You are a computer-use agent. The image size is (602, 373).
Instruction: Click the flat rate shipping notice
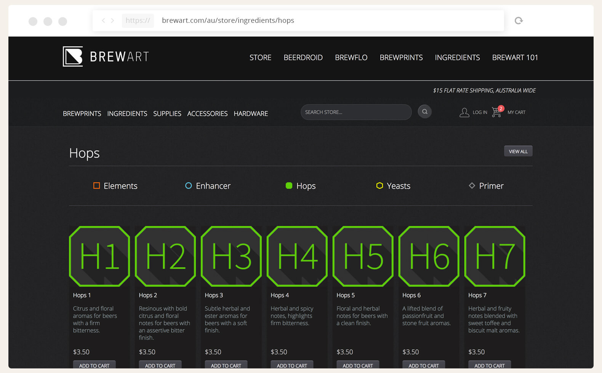click(x=484, y=91)
